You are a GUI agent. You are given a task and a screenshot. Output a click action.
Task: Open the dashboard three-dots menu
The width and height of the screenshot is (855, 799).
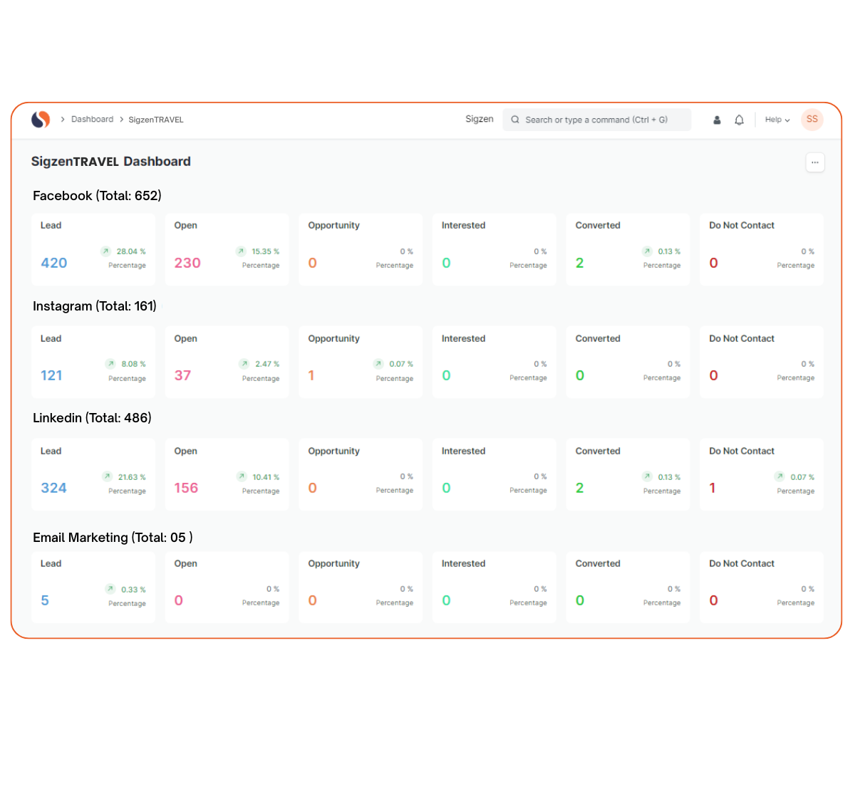pos(814,162)
